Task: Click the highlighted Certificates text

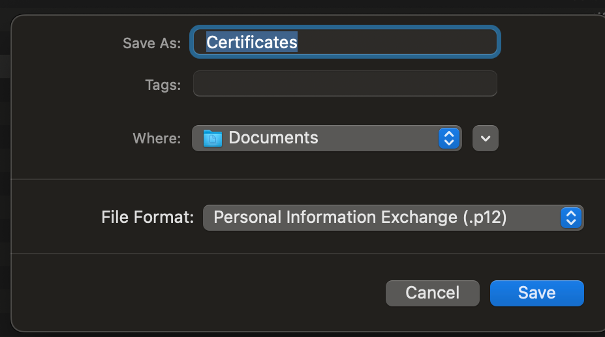Action: tap(251, 42)
